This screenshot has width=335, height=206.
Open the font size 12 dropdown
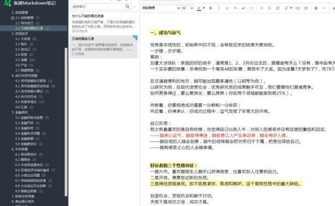click(x=187, y=8)
